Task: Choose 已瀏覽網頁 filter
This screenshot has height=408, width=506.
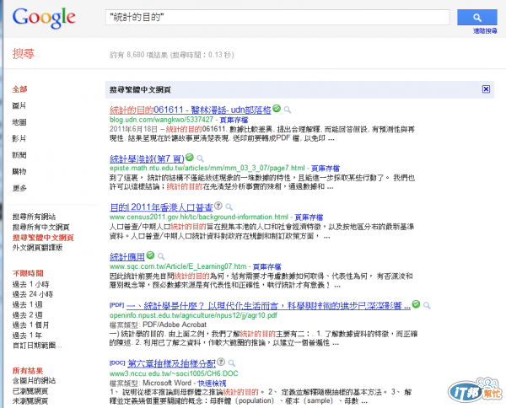Action: pyautogui.click(x=30, y=391)
